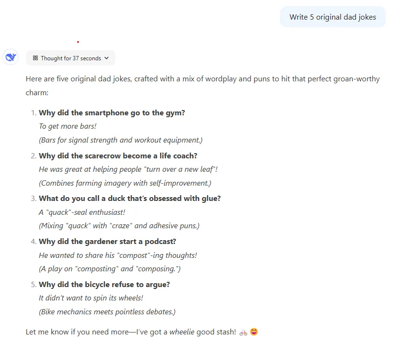Click the "compost"-ing thoughts punchline
Image resolution: width=393 pixels, height=344 pixels.
[x=118, y=255]
